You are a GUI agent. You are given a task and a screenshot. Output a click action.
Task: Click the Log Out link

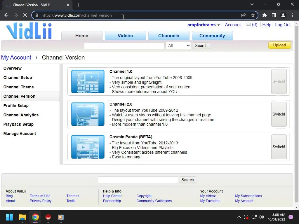pyautogui.click(x=283, y=25)
